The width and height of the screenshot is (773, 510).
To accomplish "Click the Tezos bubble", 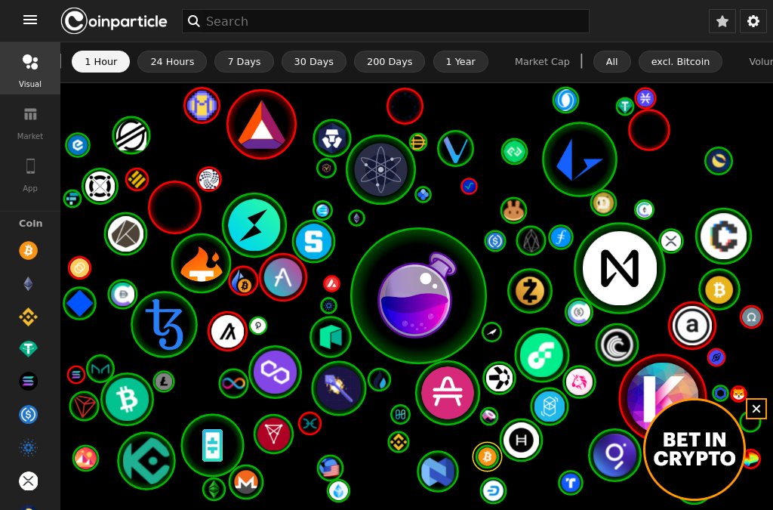I will point(164,325).
